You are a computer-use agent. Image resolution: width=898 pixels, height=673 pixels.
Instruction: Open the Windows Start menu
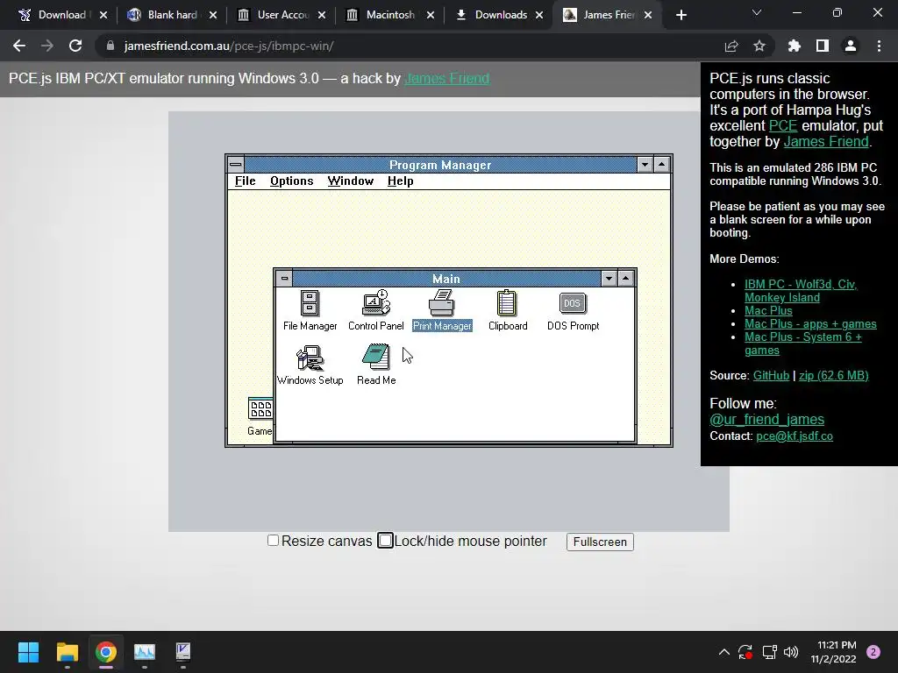[28, 652]
